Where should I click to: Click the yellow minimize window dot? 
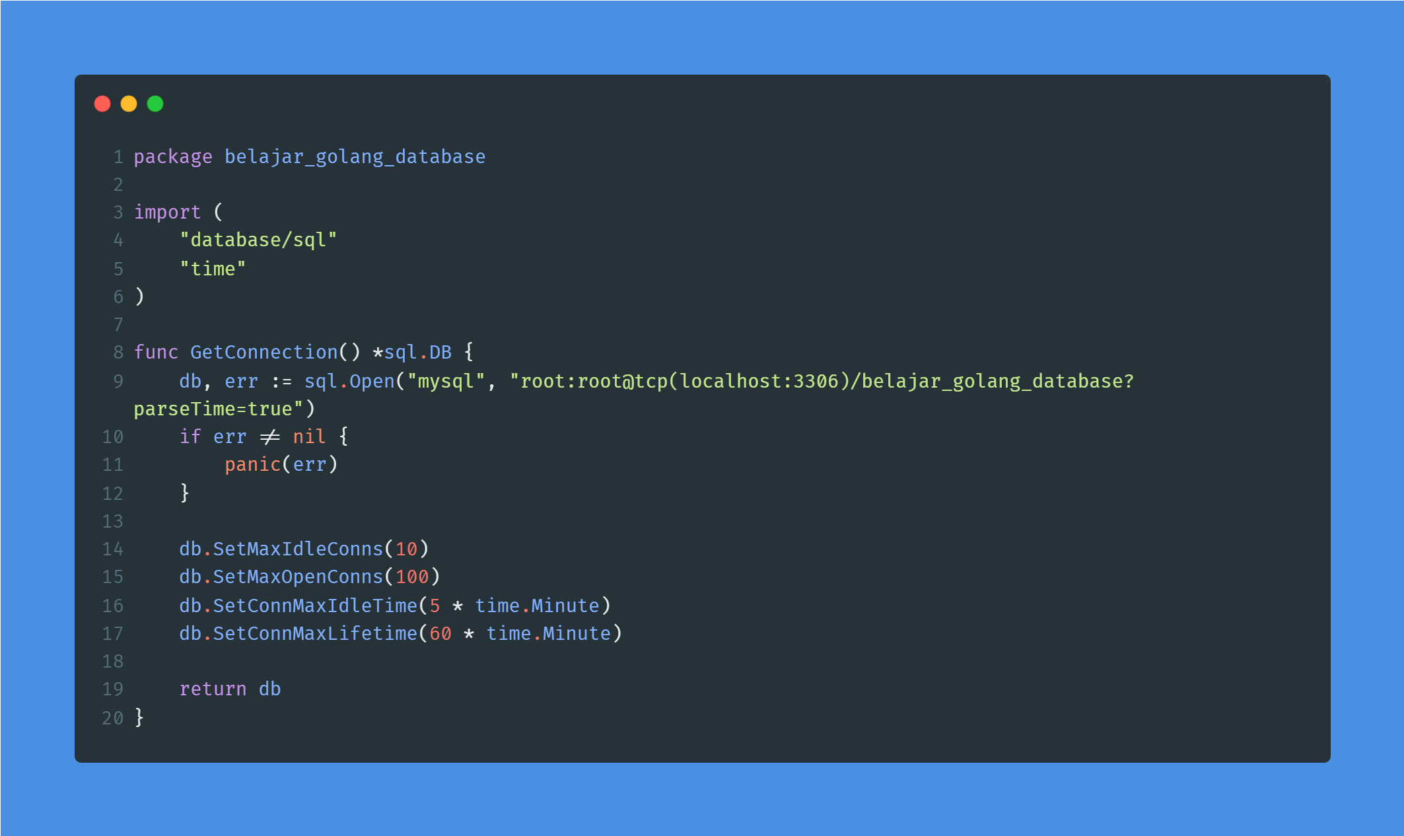point(129,104)
